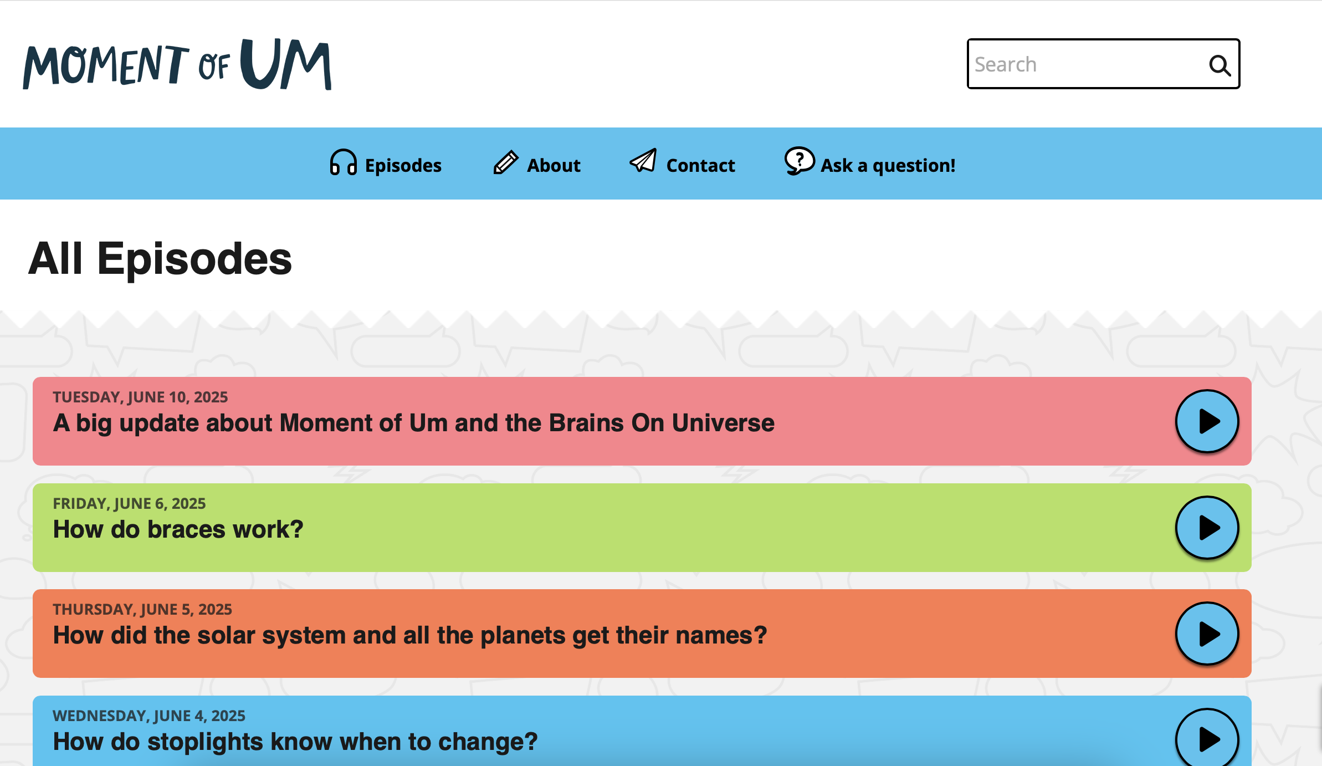The height and width of the screenshot is (766, 1322).
Task: Play the stoplights episode
Action: tap(1206, 738)
